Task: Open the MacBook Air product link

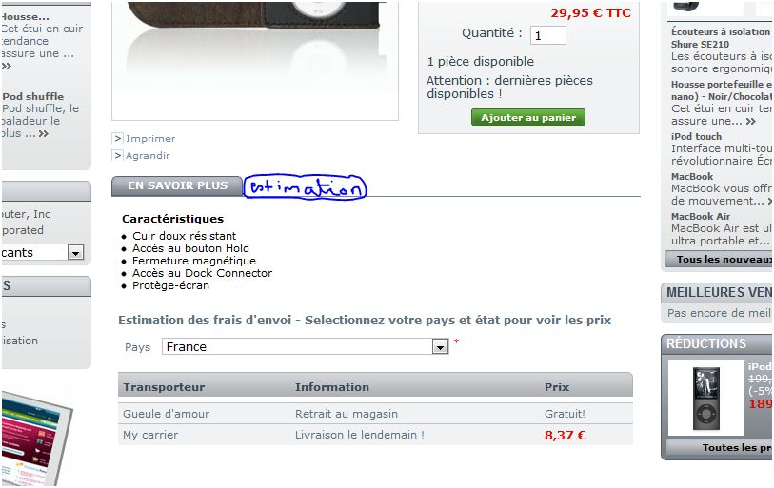Action: point(701,217)
